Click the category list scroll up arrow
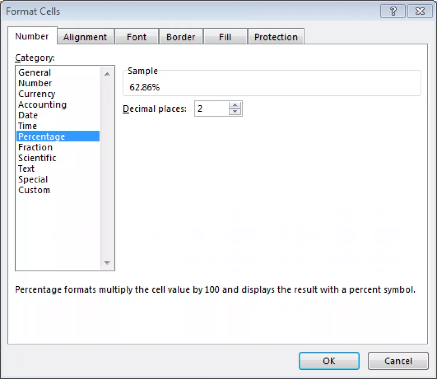 click(107, 74)
